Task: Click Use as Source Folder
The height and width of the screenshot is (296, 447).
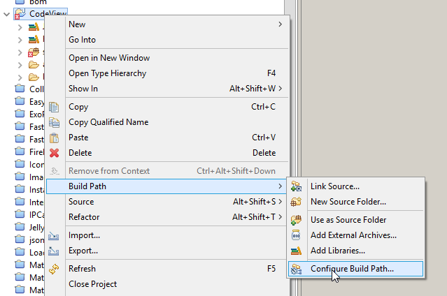Action: pos(348,220)
